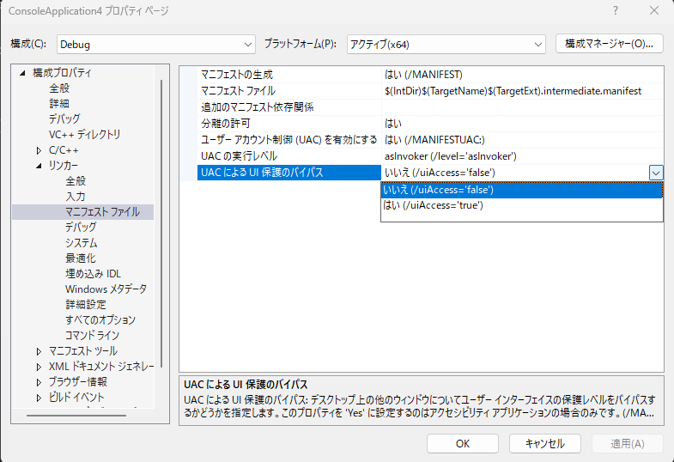
Task: Click the help question mark icon
Action: 616,11
